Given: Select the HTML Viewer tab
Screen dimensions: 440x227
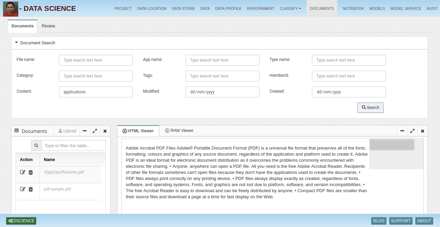Looking at the screenshot, I should [x=138, y=131].
